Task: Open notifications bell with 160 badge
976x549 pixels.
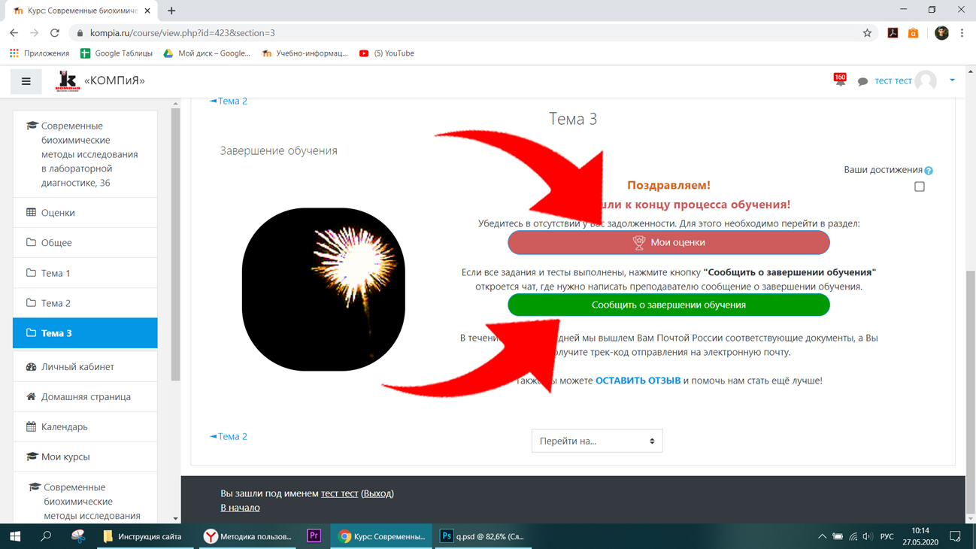Action: coord(840,80)
